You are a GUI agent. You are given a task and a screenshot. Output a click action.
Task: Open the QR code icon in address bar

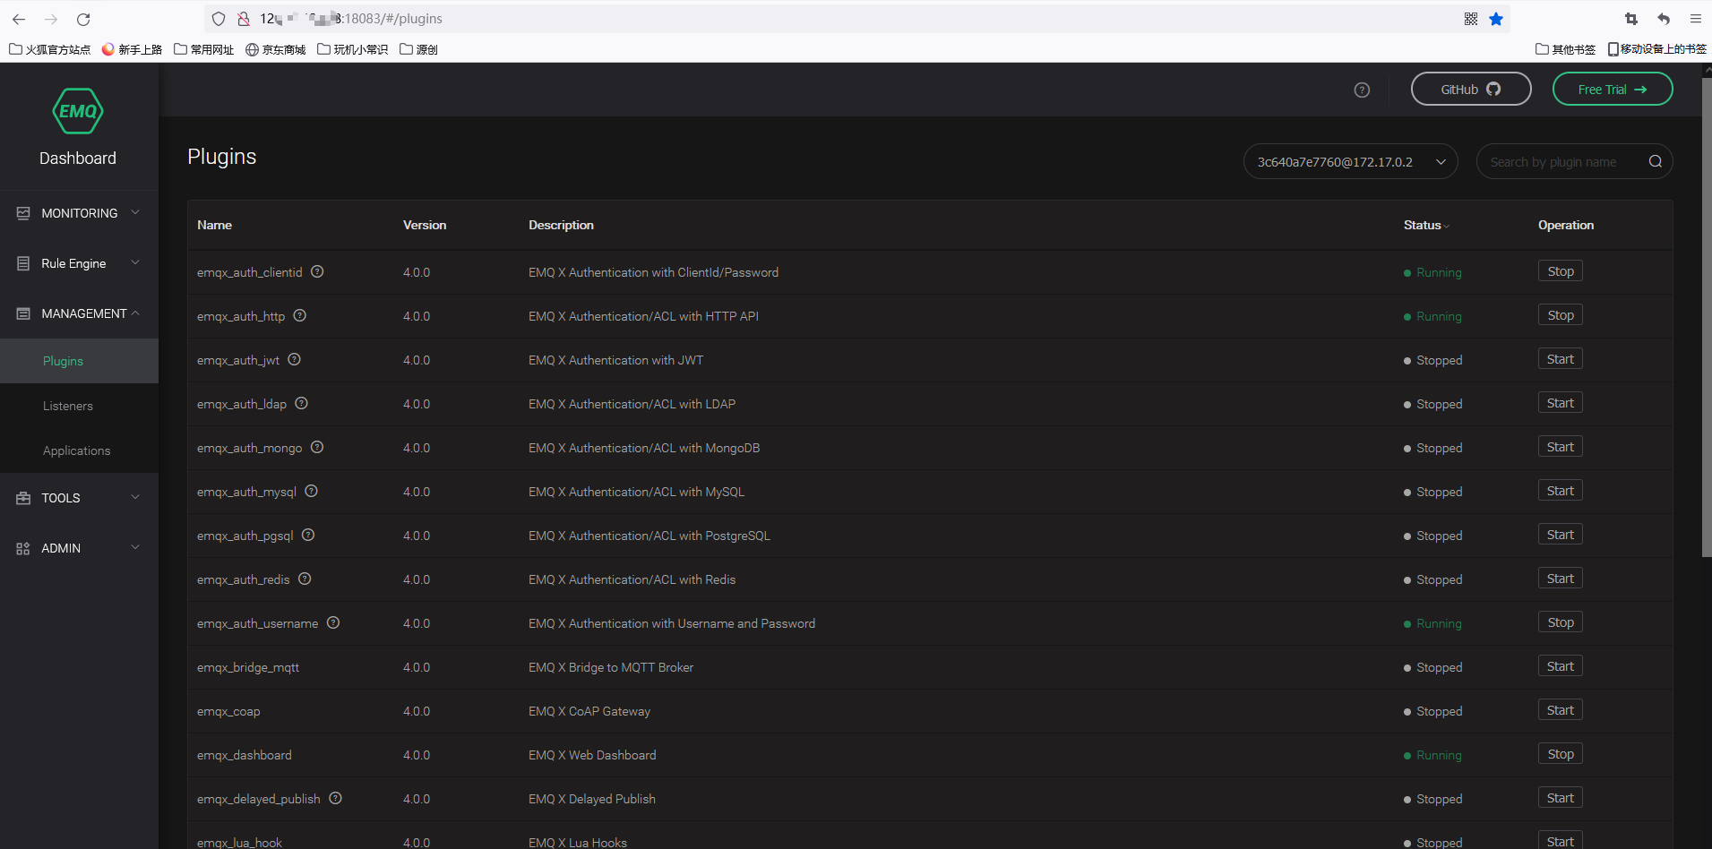click(x=1471, y=19)
